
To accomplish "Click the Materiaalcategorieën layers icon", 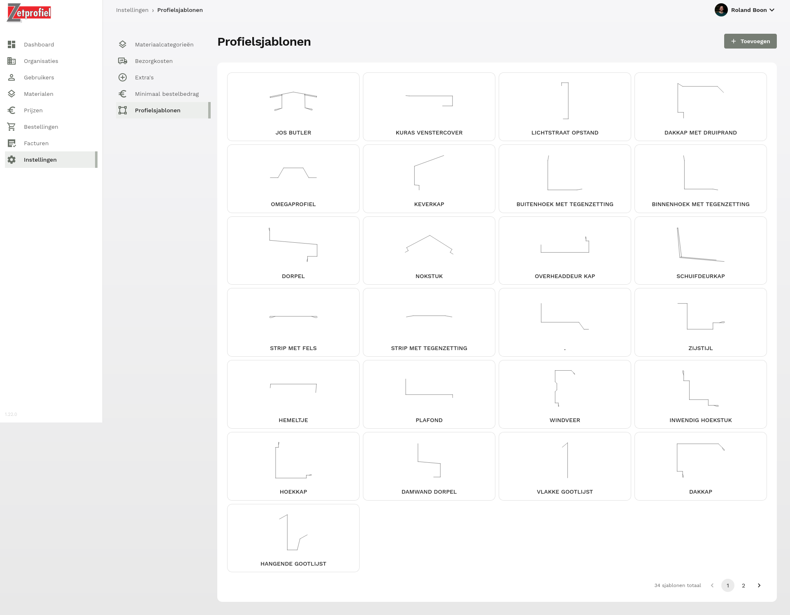I will 123,44.
